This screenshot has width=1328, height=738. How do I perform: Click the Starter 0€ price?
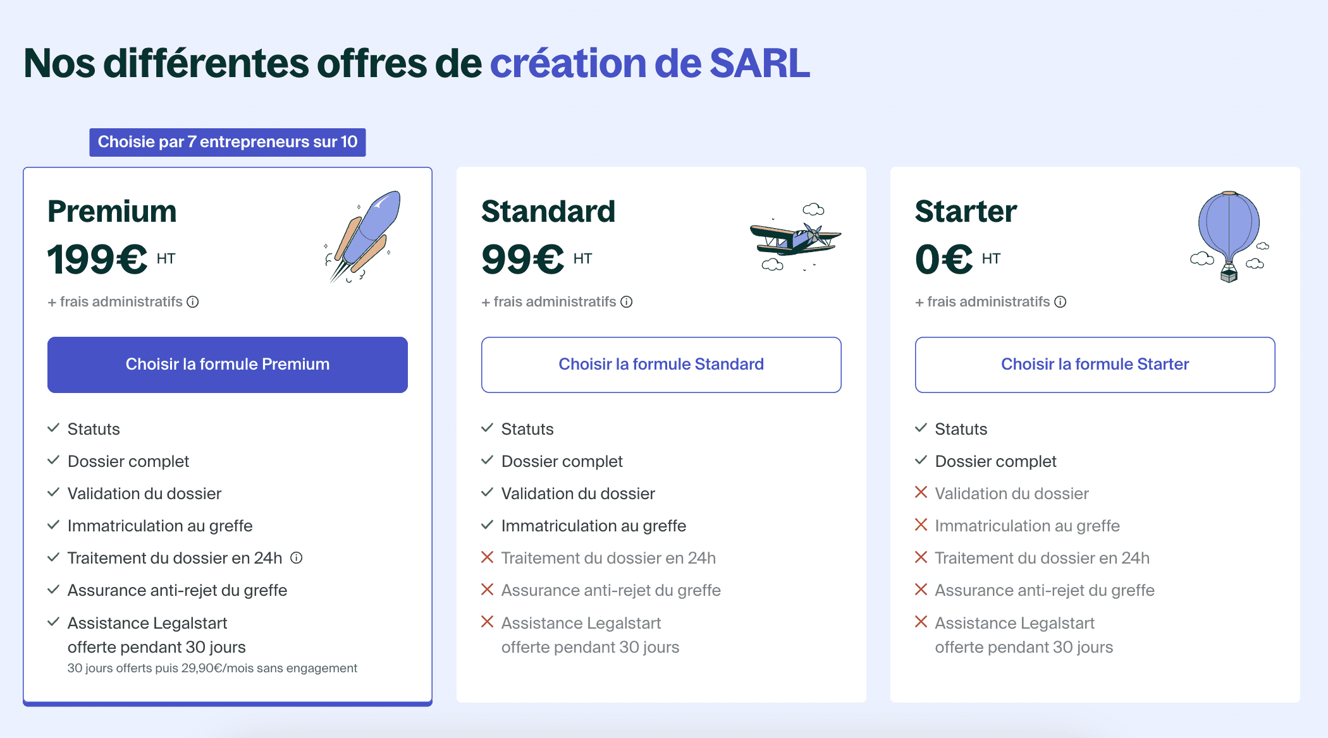pyautogui.click(x=944, y=260)
